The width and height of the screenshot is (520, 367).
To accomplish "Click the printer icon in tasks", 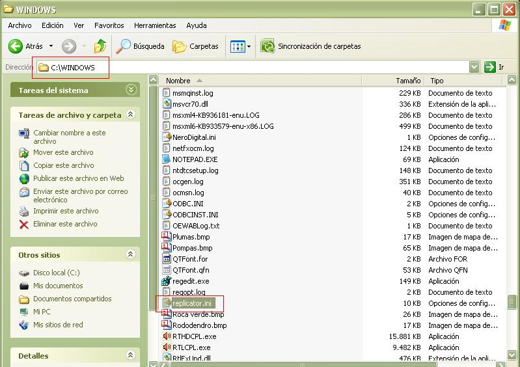I will point(24,211).
